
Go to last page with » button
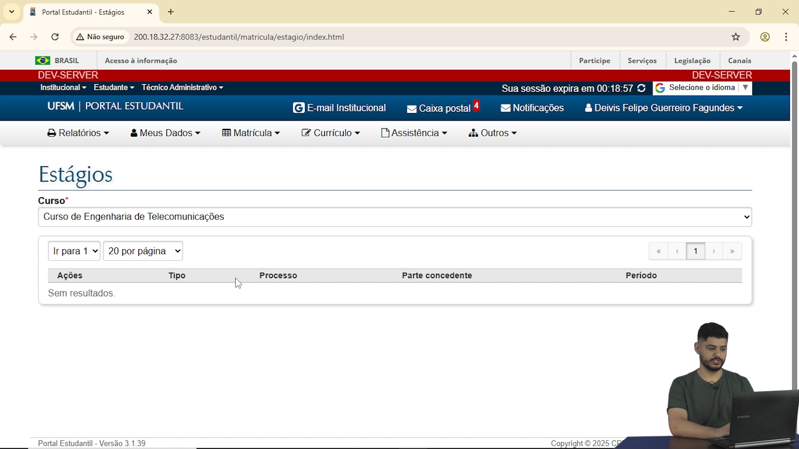pyautogui.click(x=732, y=251)
